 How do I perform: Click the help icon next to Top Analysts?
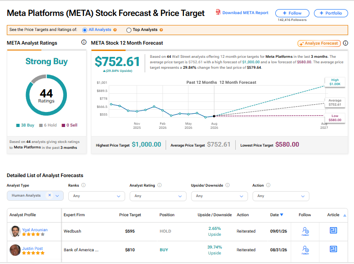coord(161,30)
